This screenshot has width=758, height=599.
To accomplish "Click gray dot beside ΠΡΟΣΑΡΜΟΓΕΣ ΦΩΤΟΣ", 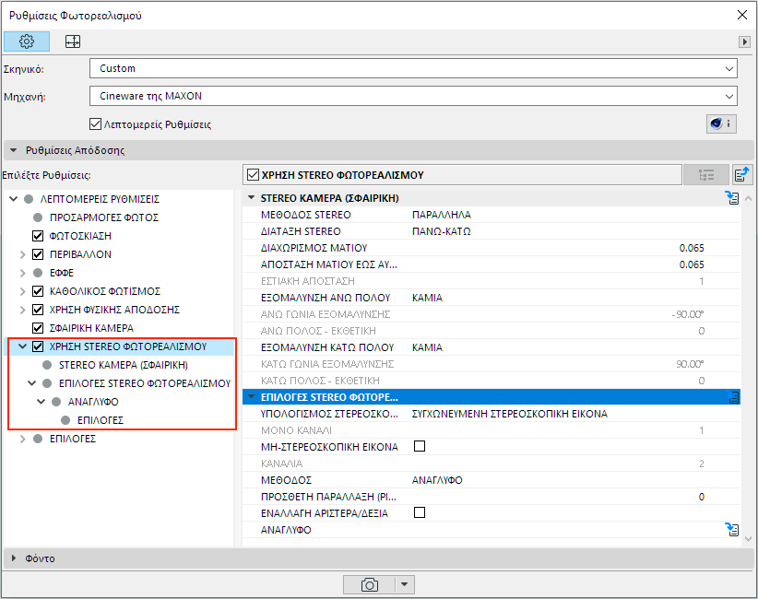I will [38, 217].
